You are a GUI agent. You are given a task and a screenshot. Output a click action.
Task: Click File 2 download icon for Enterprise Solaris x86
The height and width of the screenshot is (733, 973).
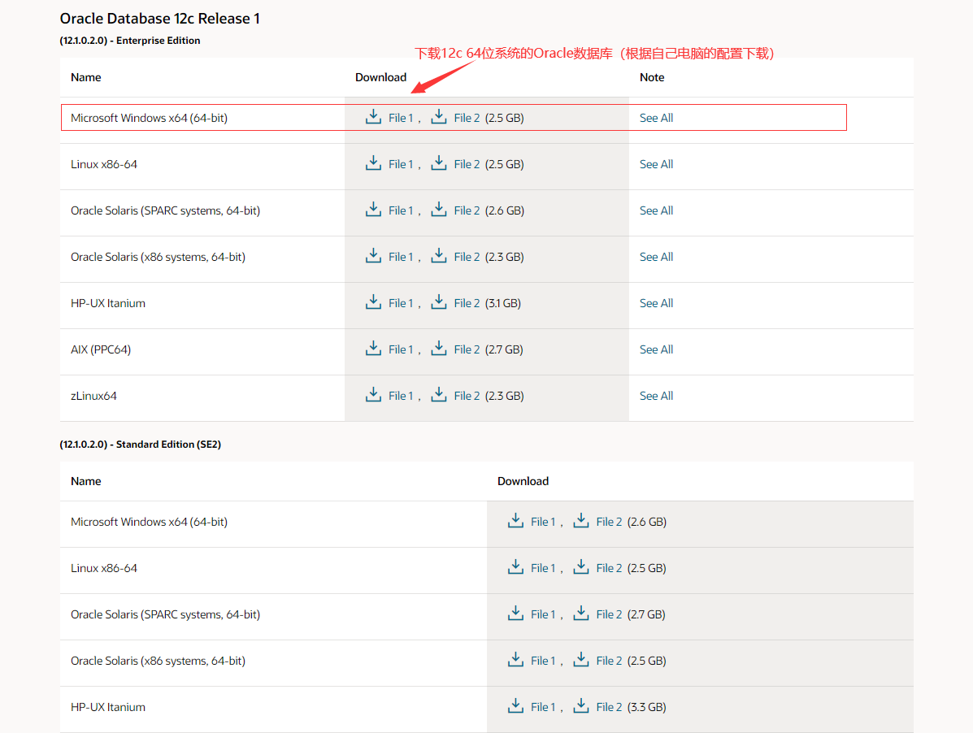tap(439, 255)
